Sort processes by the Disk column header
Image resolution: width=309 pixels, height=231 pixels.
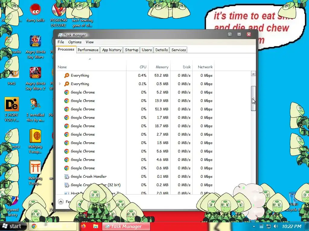pyautogui.click(x=181, y=67)
